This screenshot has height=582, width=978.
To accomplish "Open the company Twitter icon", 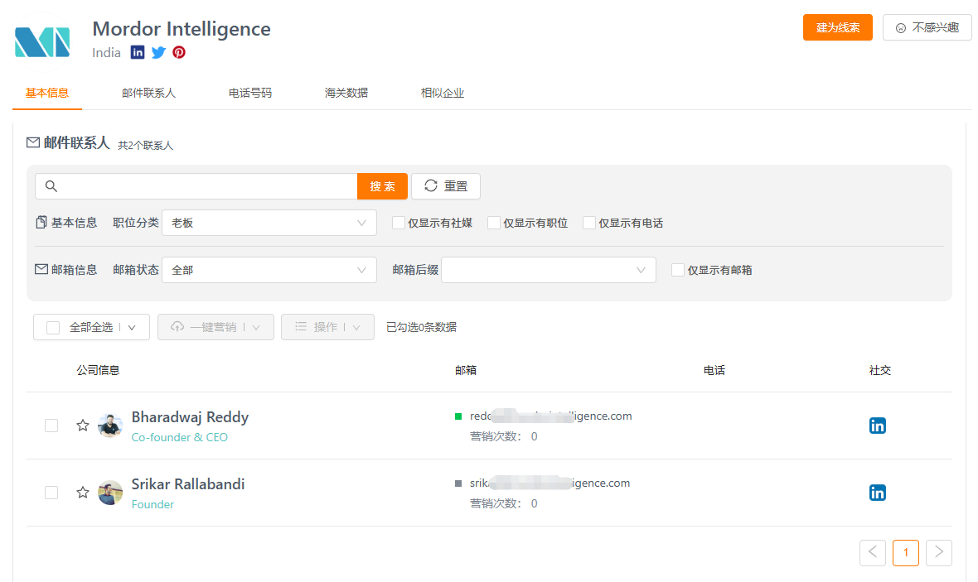I will [158, 52].
